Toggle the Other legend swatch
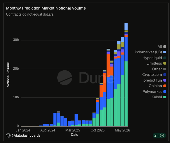Viewport: 170px width, 143px height. tap(165, 69)
